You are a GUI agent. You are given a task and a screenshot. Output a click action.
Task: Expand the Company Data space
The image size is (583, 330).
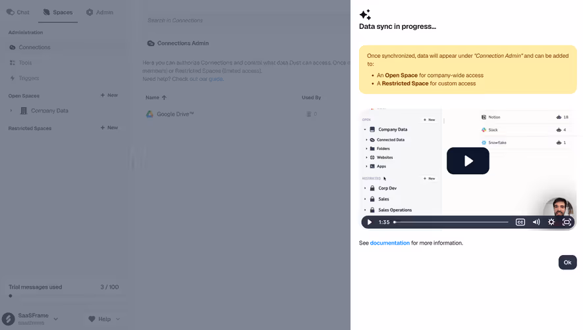tap(11, 110)
